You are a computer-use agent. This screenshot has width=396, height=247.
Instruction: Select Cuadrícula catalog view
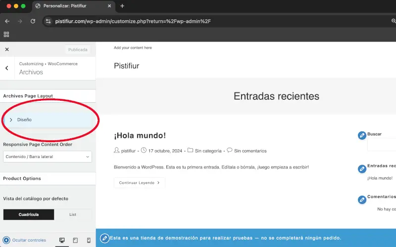pos(29,214)
